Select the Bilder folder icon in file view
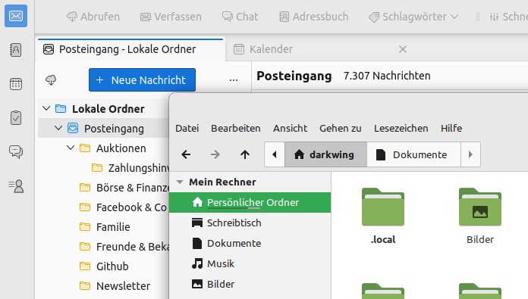Image resolution: width=528 pixels, height=299 pixels. point(480,207)
